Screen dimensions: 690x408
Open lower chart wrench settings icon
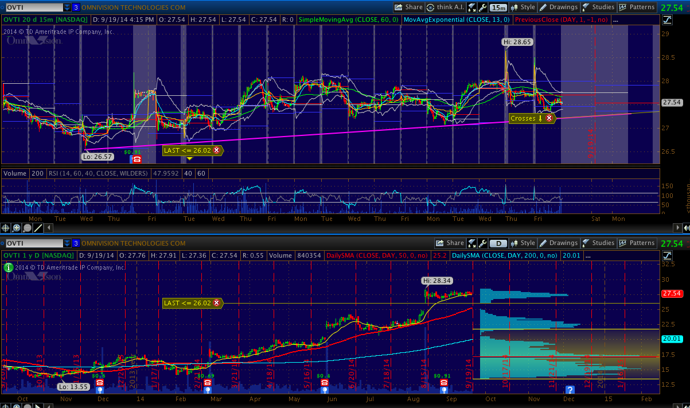[483, 243]
